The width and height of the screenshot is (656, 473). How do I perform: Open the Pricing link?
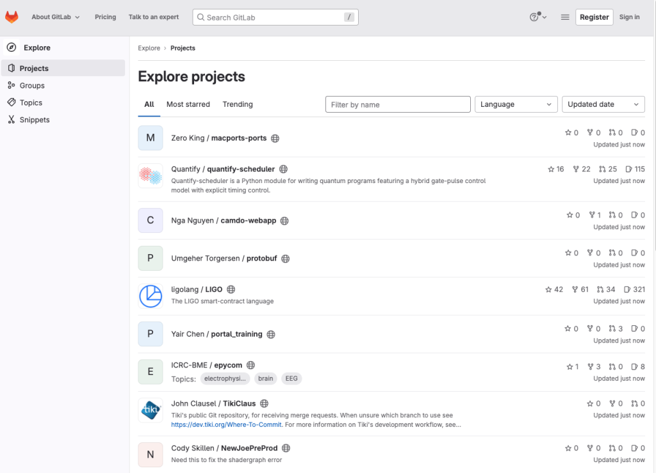point(106,17)
